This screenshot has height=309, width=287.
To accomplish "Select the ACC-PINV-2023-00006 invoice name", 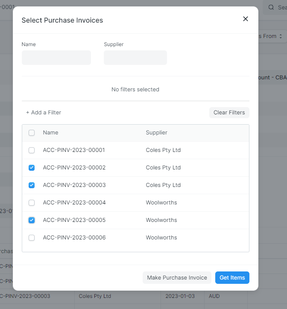I will click(74, 238).
